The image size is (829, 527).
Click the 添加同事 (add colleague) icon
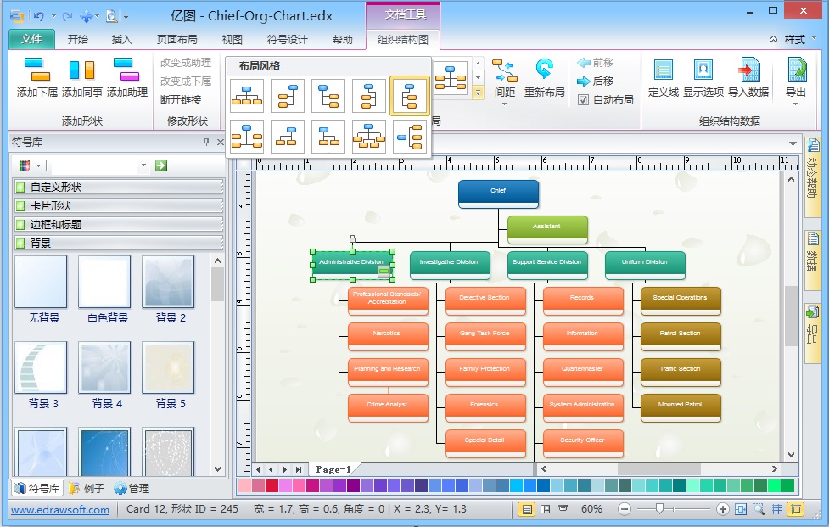(81, 70)
